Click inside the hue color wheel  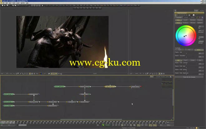186,36
